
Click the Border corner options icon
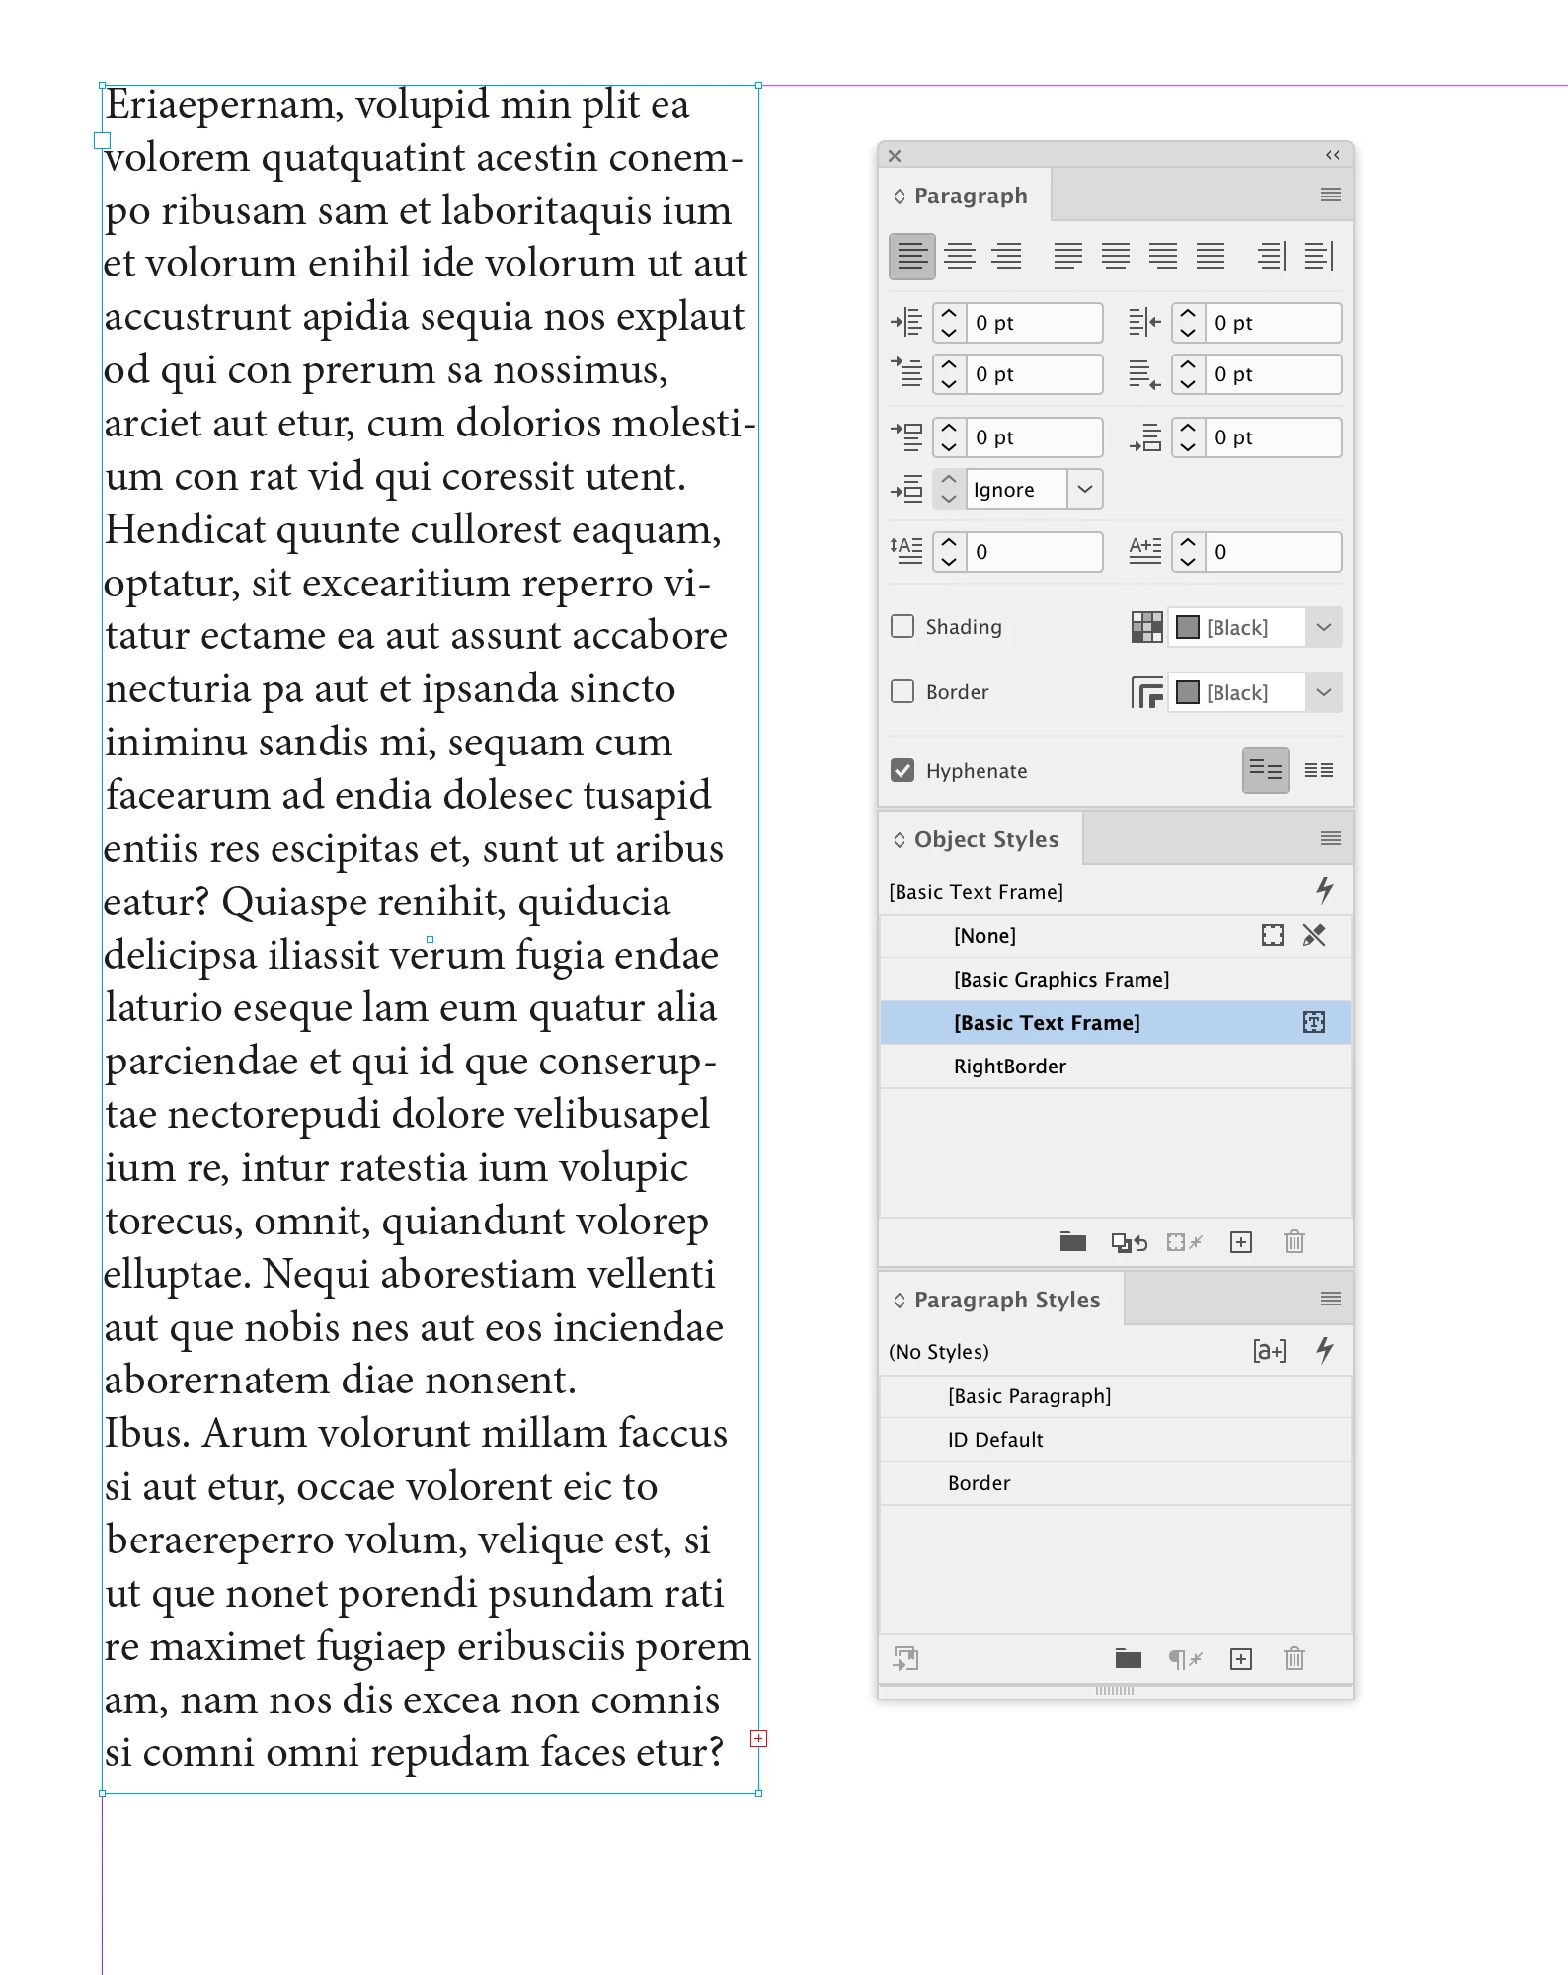(1146, 692)
